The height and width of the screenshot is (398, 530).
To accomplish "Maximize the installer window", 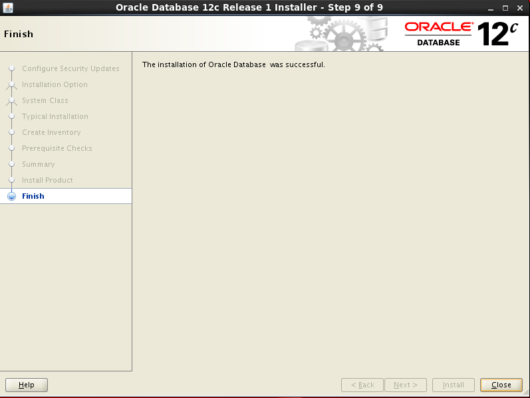I will 505,8.
